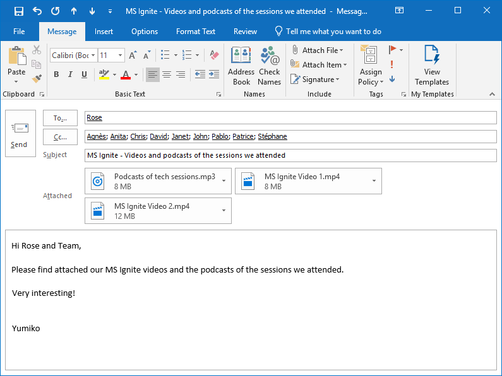Image resolution: width=502 pixels, height=376 pixels.
Task: Mark message as Low Importance
Action: pyautogui.click(x=392, y=79)
